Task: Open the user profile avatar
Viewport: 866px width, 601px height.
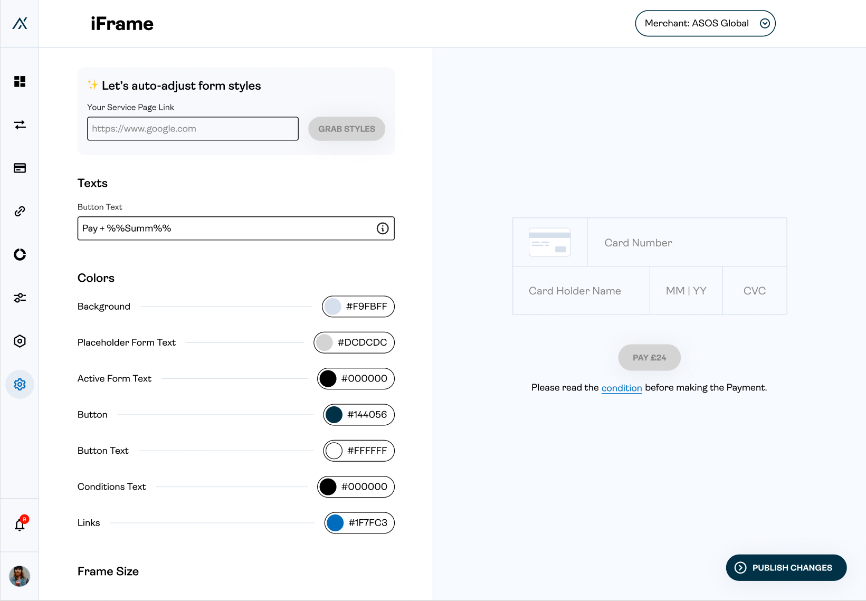Action: (x=20, y=576)
